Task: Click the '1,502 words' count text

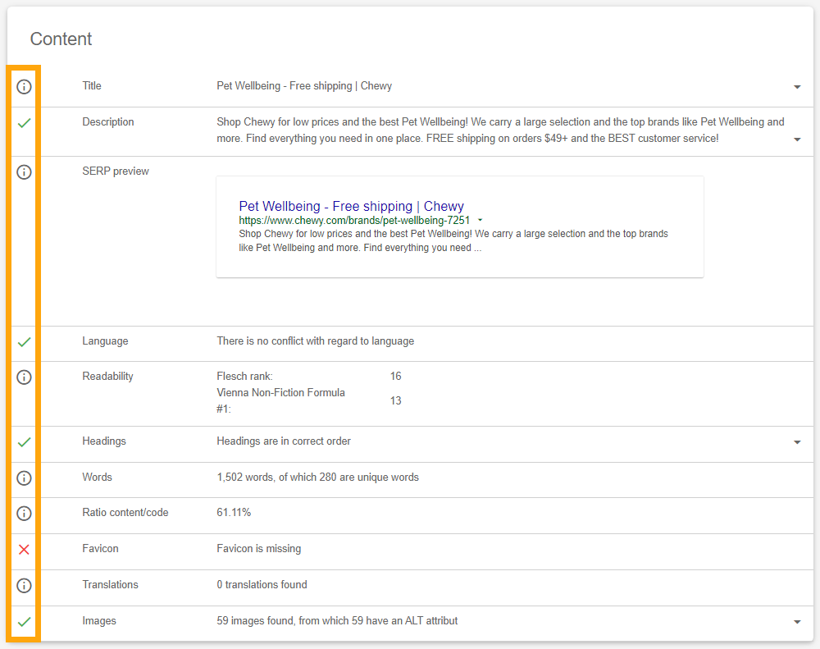Action: pyautogui.click(x=318, y=478)
